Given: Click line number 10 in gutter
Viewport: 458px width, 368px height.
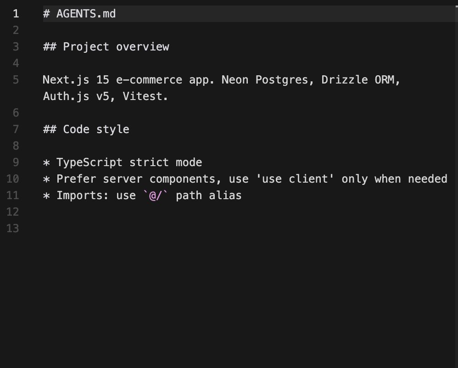Looking at the screenshot, I should pyautogui.click(x=13, y=179).
